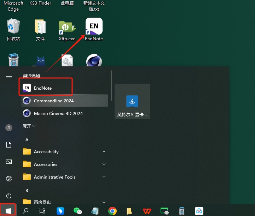
Task: Open taskbar Search magnifier
Action: [25, 211]
